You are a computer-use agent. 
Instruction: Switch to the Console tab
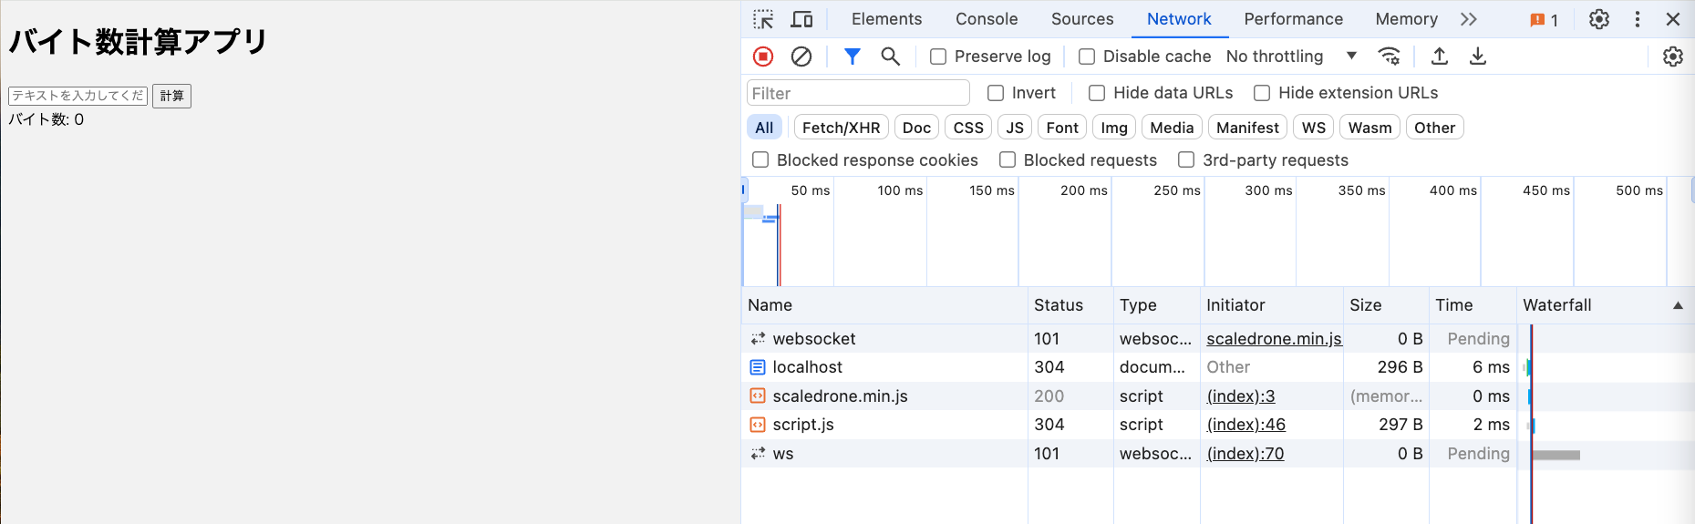[986, 19]
